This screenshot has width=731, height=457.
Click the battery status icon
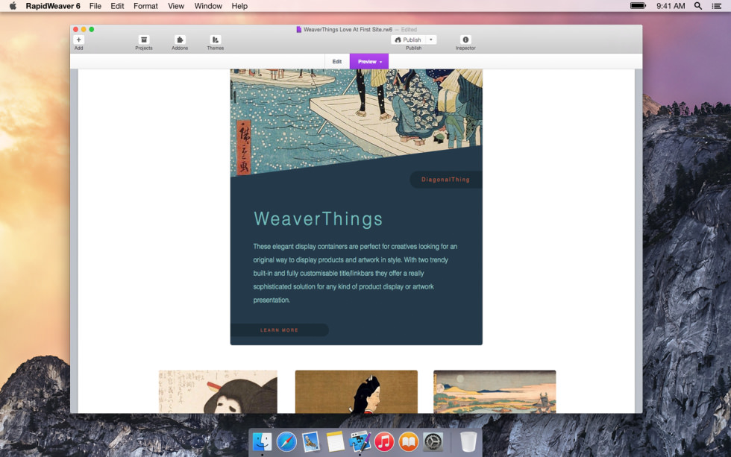pyautogui.click(x=638, y=6)
